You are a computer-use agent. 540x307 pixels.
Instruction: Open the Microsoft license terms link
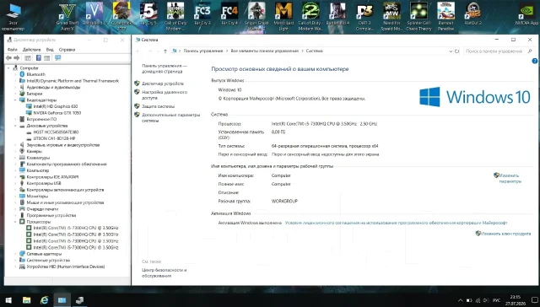point(396,223)
